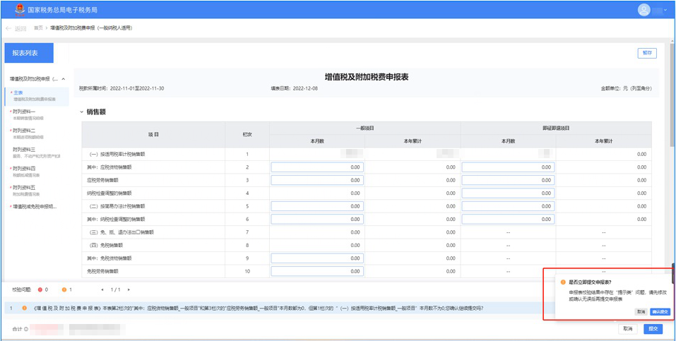Image resolution: width=676 pixels, height=341 pixels.
Task: Click 应税货物销售额 一般项目 本月数 field
Action: (x=317, y=167)
